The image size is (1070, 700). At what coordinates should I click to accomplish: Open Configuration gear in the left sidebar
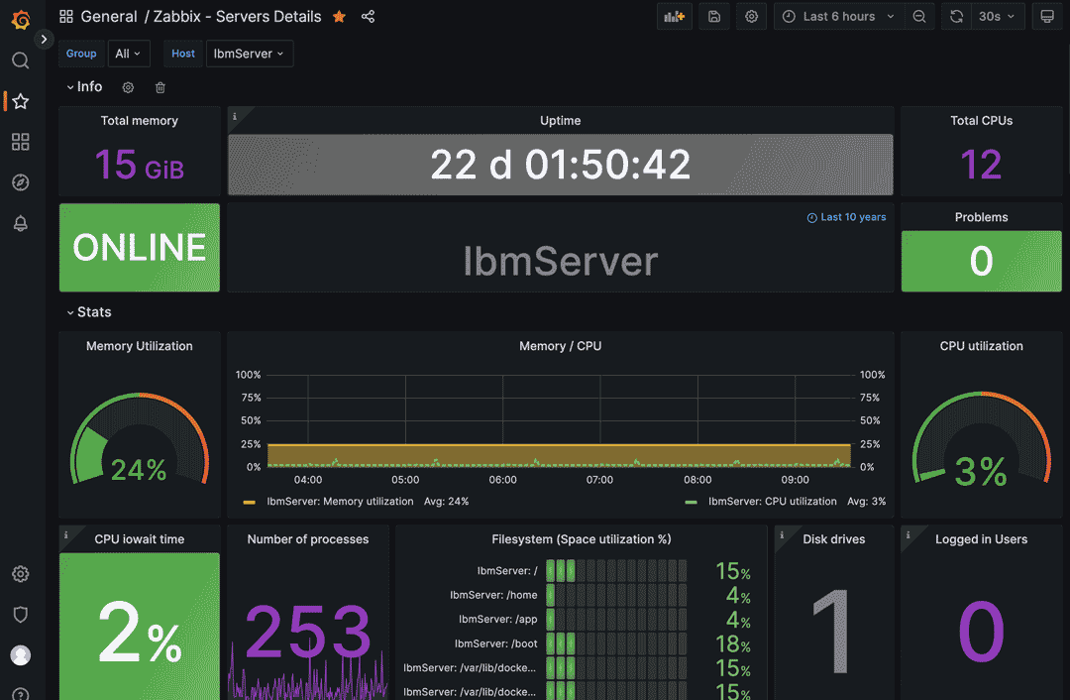pos(21,574)
